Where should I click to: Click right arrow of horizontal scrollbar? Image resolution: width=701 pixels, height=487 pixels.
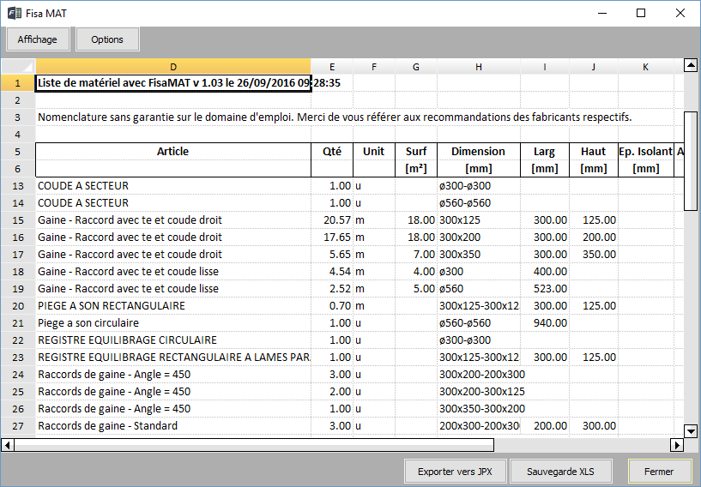point(676,445)
